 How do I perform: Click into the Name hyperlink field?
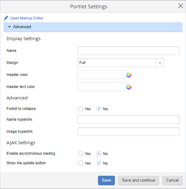tap(128, 120)
